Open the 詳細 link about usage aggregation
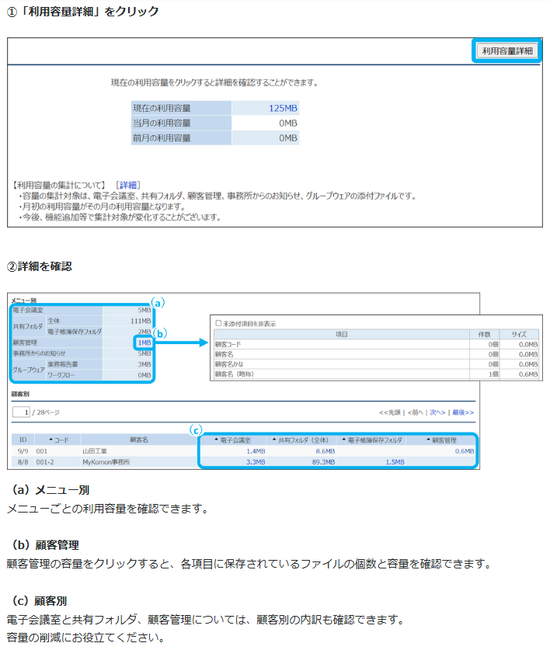The image size is (550, 650). pos(127,185)
